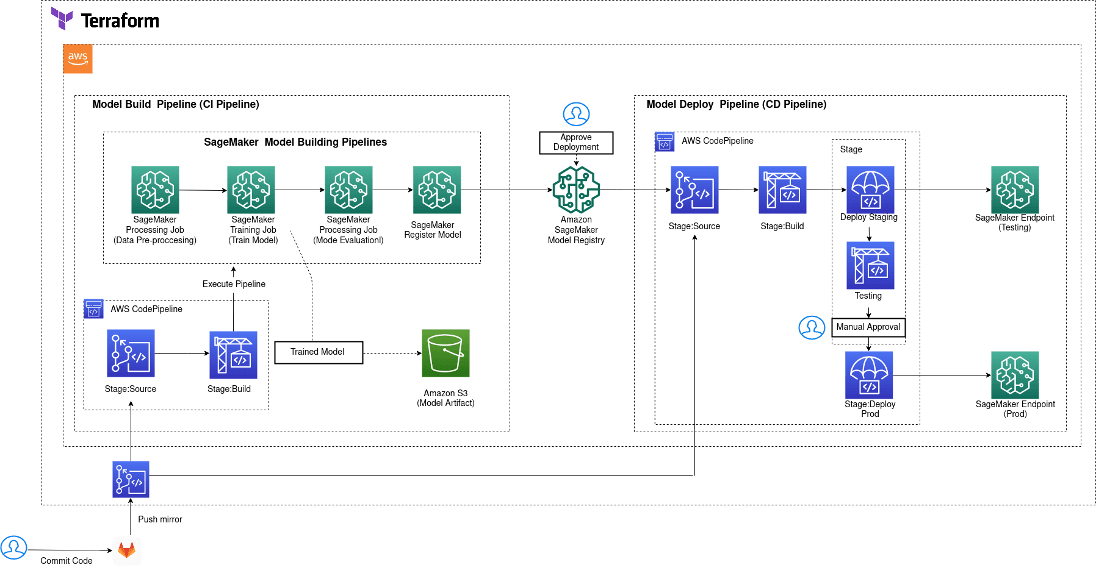Select the SageMaker Endpoint (Prod) icon
1096x573 pixels.
pos(1014,375)
